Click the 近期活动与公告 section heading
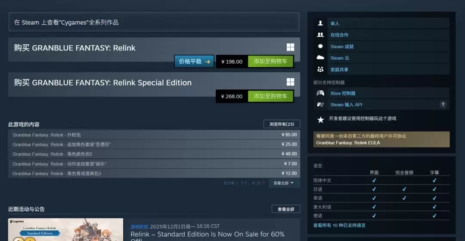Viewport: 465px width, 241px height. (26, 209)
